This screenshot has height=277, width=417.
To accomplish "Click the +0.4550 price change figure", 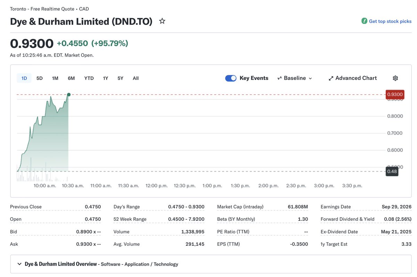I will point(72,43).
